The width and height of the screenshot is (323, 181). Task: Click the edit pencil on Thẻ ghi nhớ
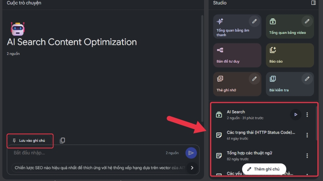[254, 78]
